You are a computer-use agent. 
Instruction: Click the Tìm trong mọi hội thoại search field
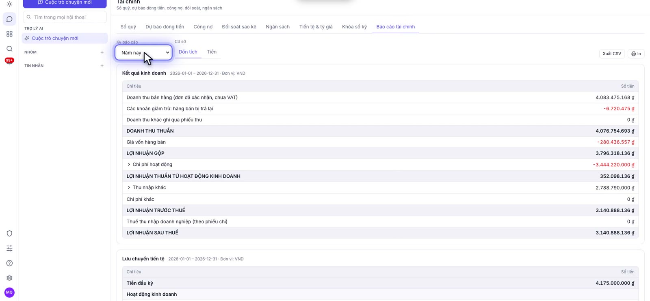(65, 17)
